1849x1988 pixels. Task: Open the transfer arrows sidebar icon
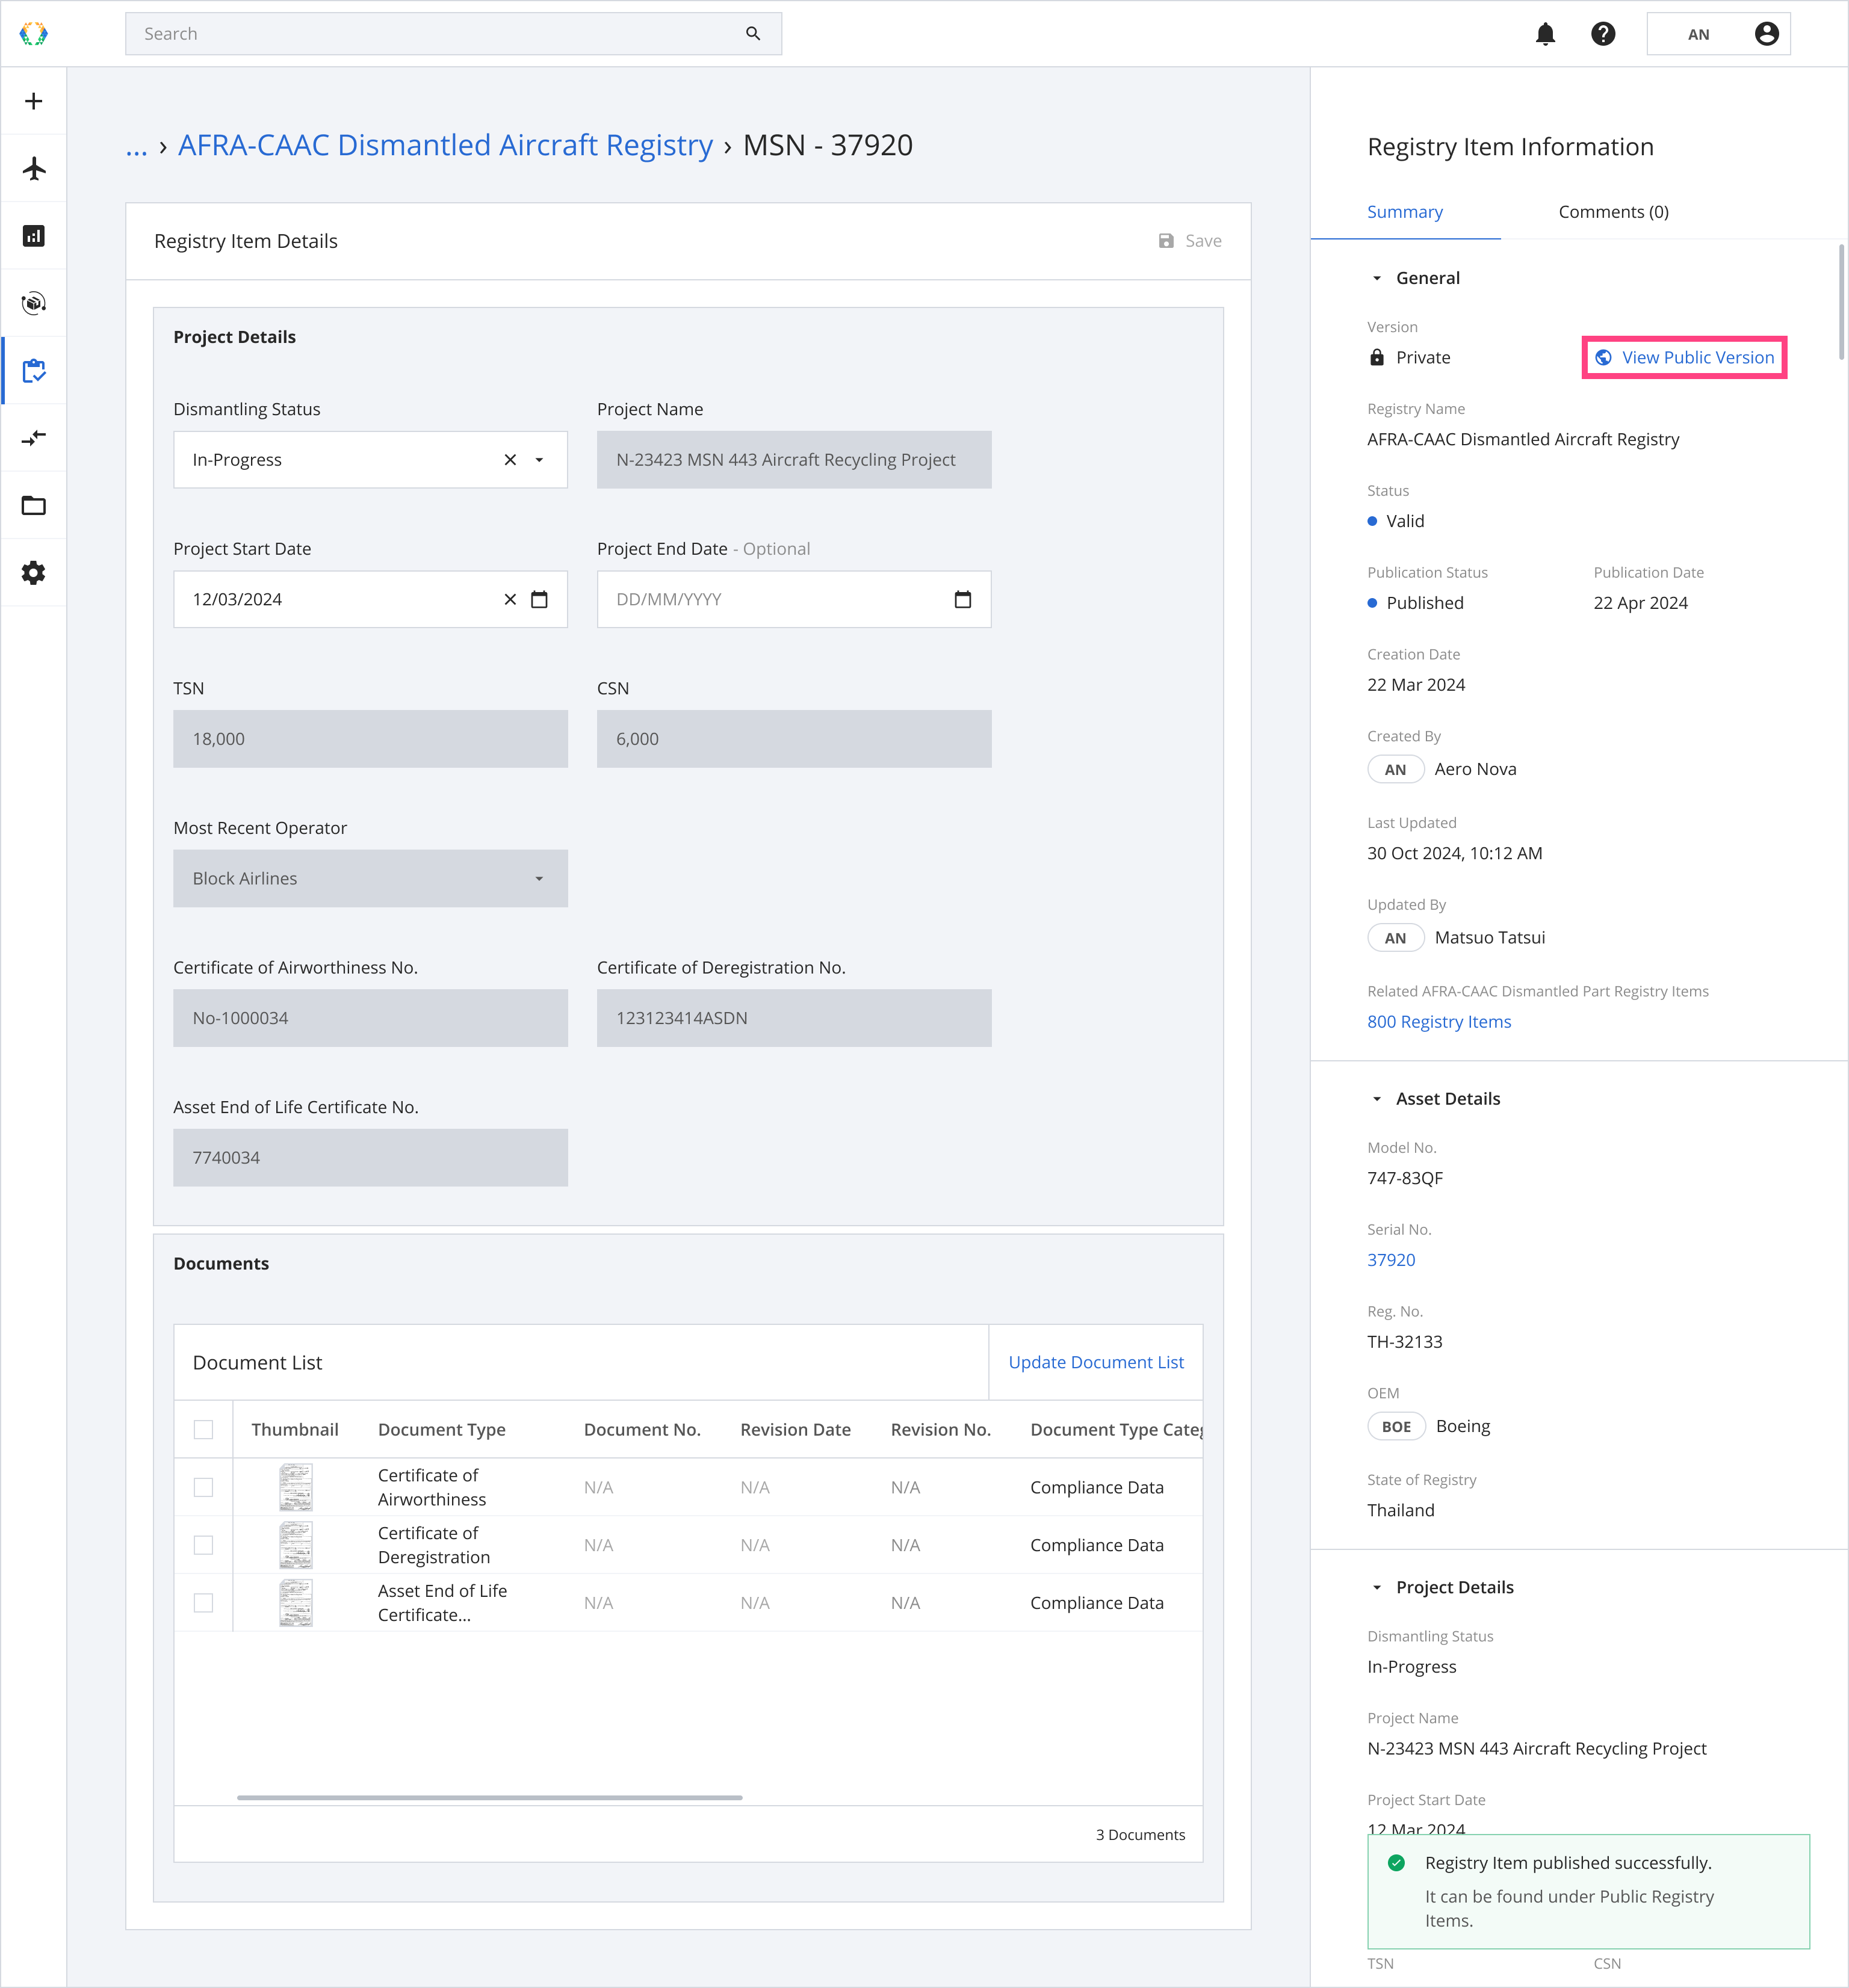point(34,438)
